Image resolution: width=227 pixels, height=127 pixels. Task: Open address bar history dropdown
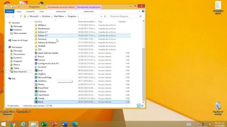click(101, 17)
